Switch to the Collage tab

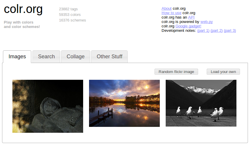tap(75, 57)
